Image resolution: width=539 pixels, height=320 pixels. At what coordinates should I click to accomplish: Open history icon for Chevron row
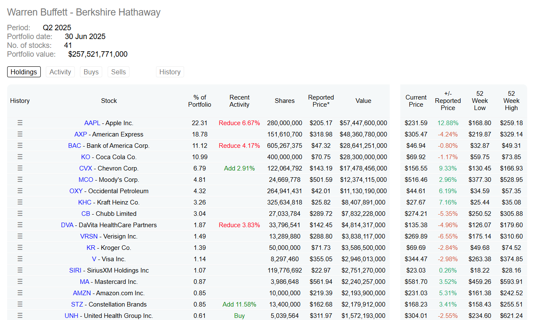(x=20, y=168)
